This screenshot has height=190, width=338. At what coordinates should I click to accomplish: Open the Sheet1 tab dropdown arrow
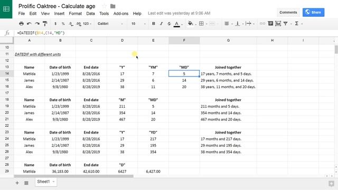point(53,182)
